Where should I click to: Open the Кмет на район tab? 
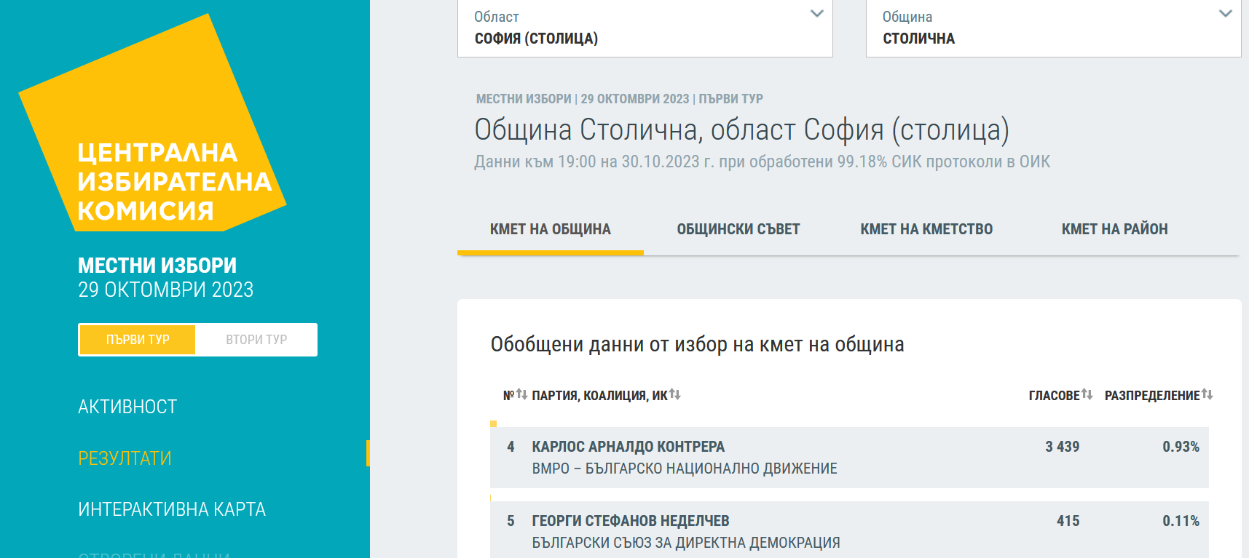click(x=1114, y=229)
